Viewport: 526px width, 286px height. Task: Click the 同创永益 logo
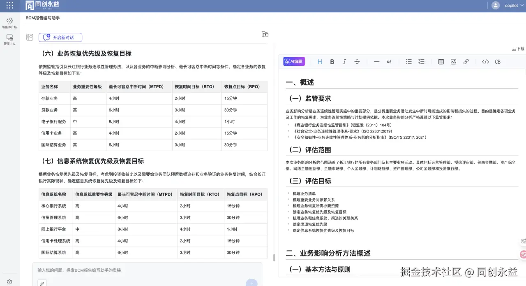point(42,5)
